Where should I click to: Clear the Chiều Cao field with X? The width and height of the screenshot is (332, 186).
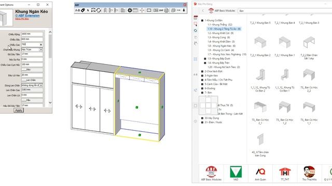coord(41,45)
